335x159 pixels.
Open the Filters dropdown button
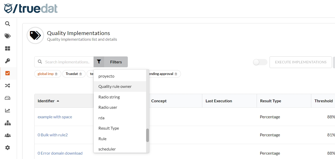pyautogui.click(x=111, y=62)
